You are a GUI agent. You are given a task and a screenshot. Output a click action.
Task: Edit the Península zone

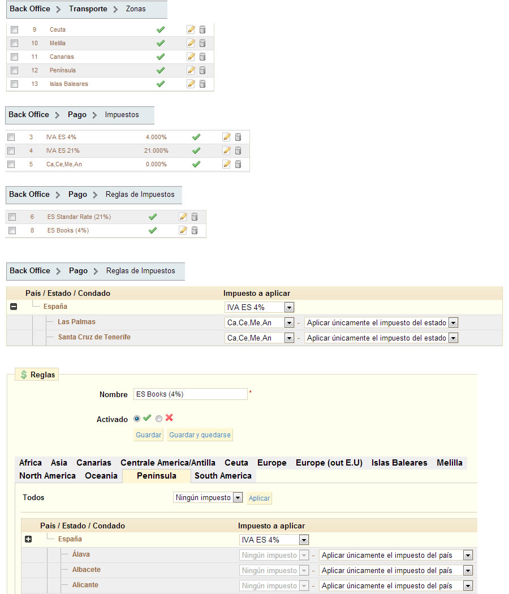point(191,71)
